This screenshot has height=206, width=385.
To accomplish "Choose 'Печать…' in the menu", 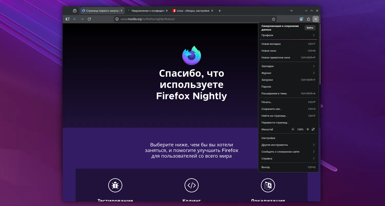I will (288, 102).
